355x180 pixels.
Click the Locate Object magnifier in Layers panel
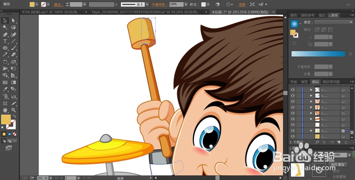tap(317, 142)
